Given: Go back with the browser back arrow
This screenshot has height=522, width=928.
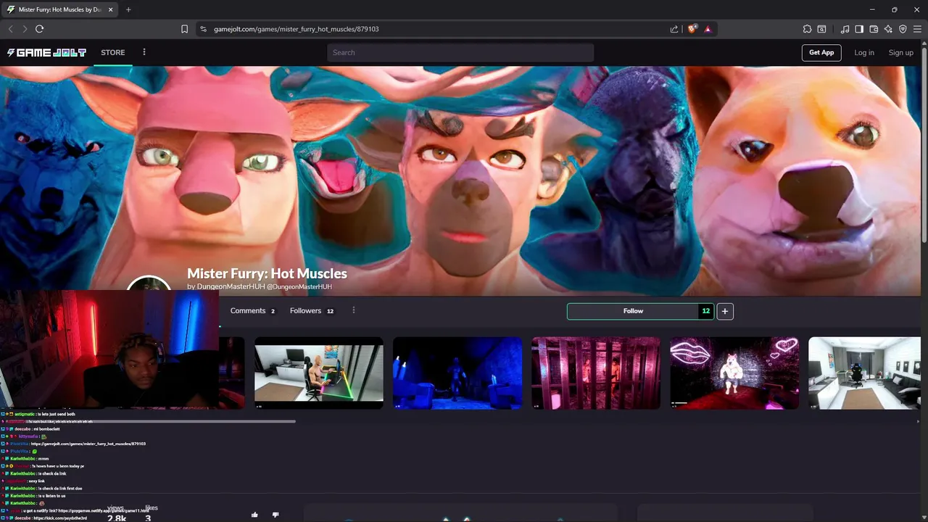Looking at the screenshot, I should pos(10,29).
